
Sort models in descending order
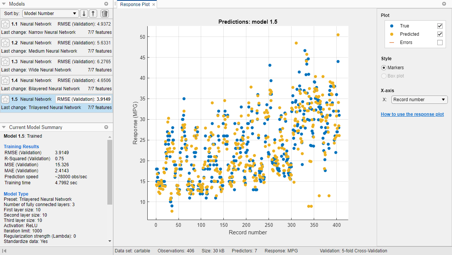pyautogui.click(x=84, y=14)
